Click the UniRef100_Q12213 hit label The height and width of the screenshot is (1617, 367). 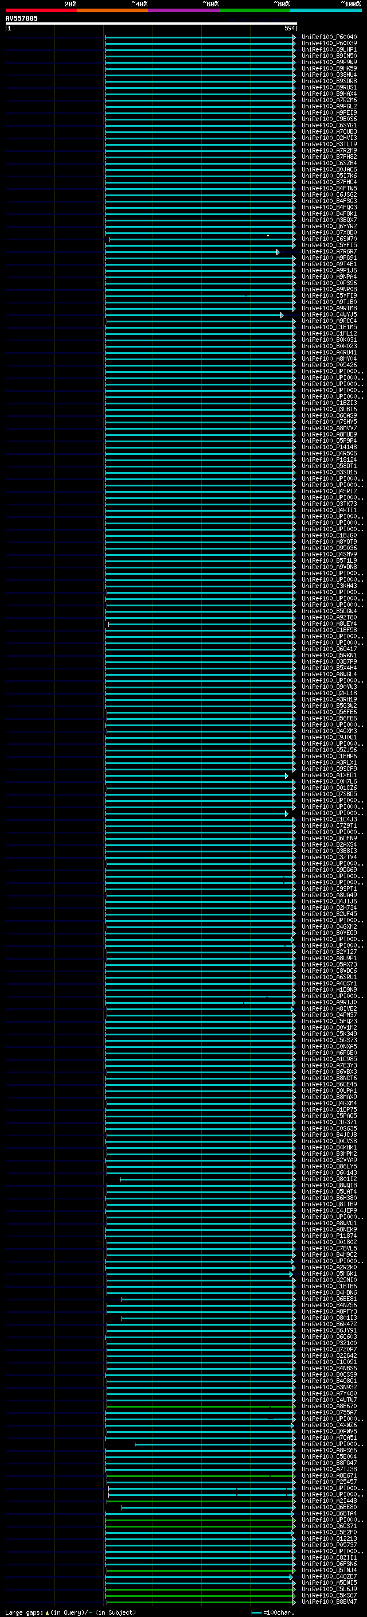pos(329,1538)
